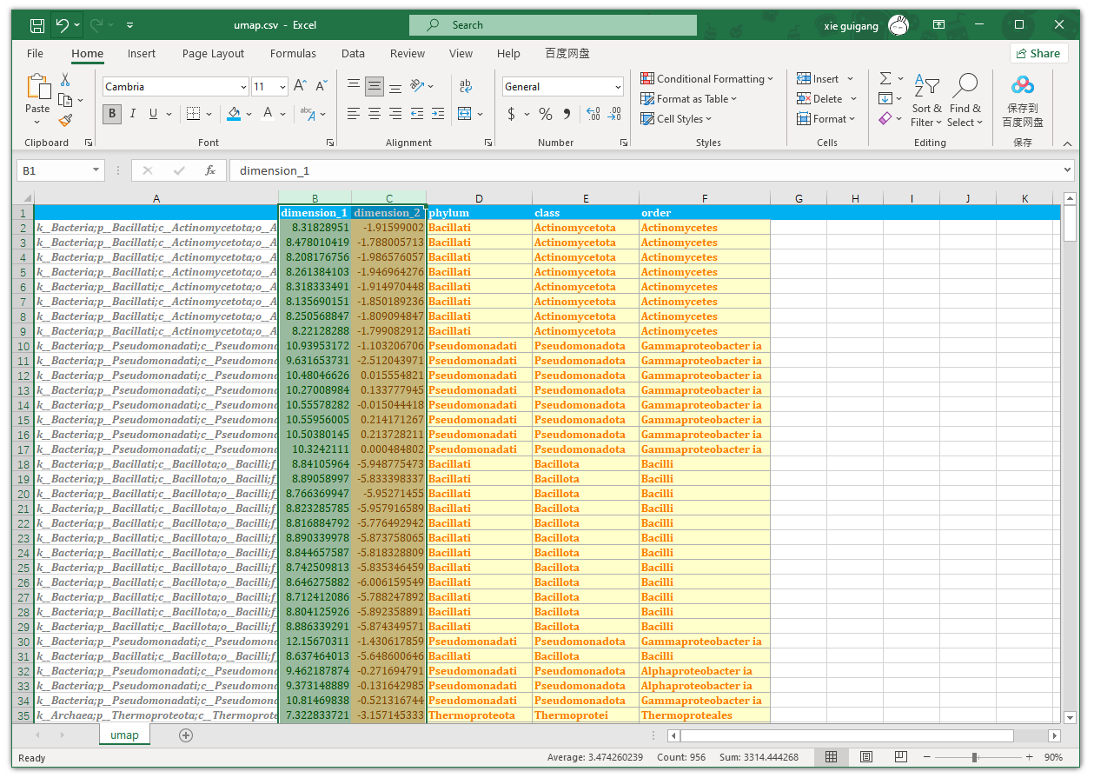Toggle Italic formatting button

coord(132,114)
